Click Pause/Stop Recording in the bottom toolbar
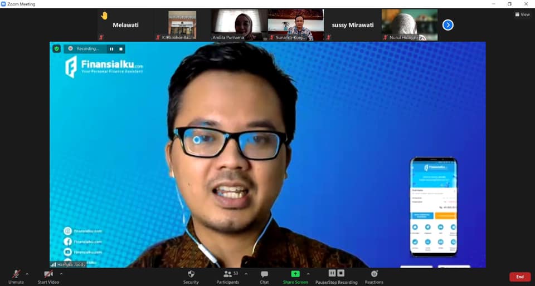The image size is (535, 286). pos(336,275)
